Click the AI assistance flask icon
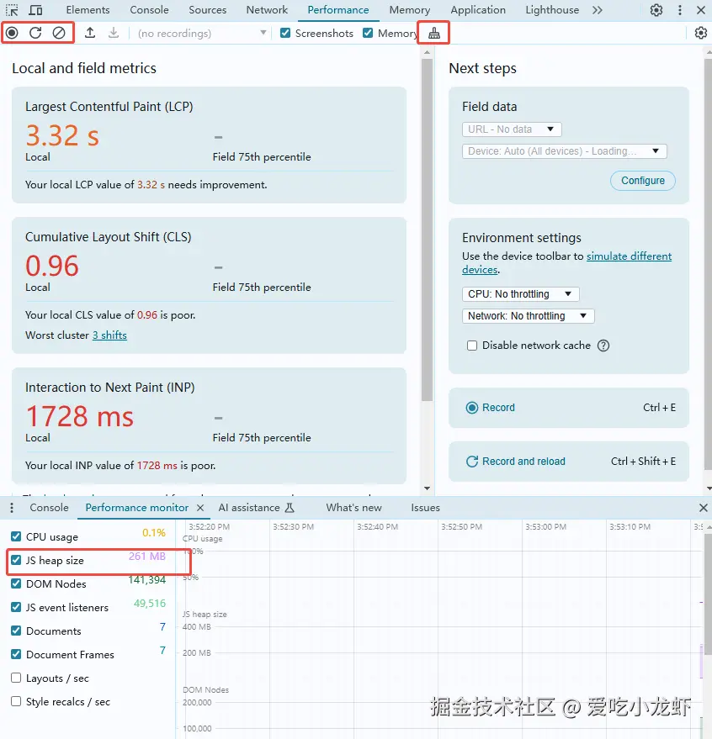This screenshot has width=712, height=739. point(290,508)
